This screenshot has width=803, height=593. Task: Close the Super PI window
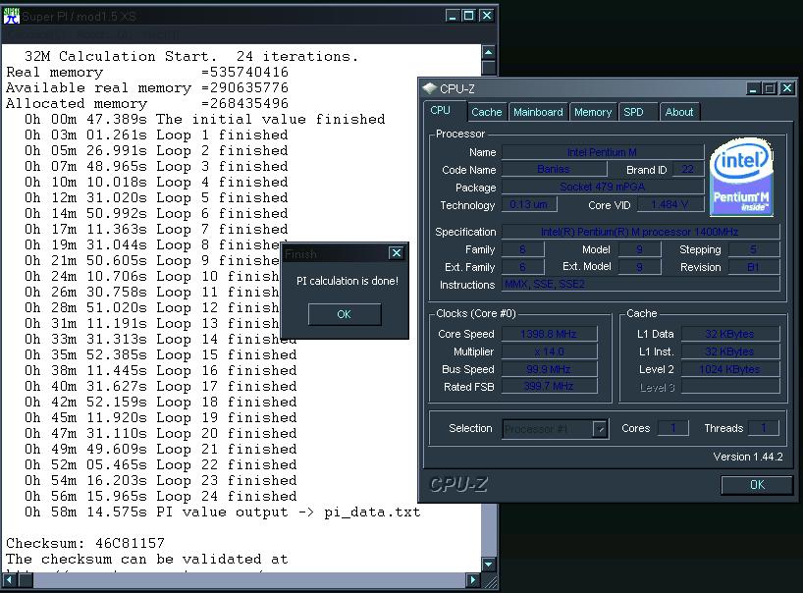click(x=487, y=16)
